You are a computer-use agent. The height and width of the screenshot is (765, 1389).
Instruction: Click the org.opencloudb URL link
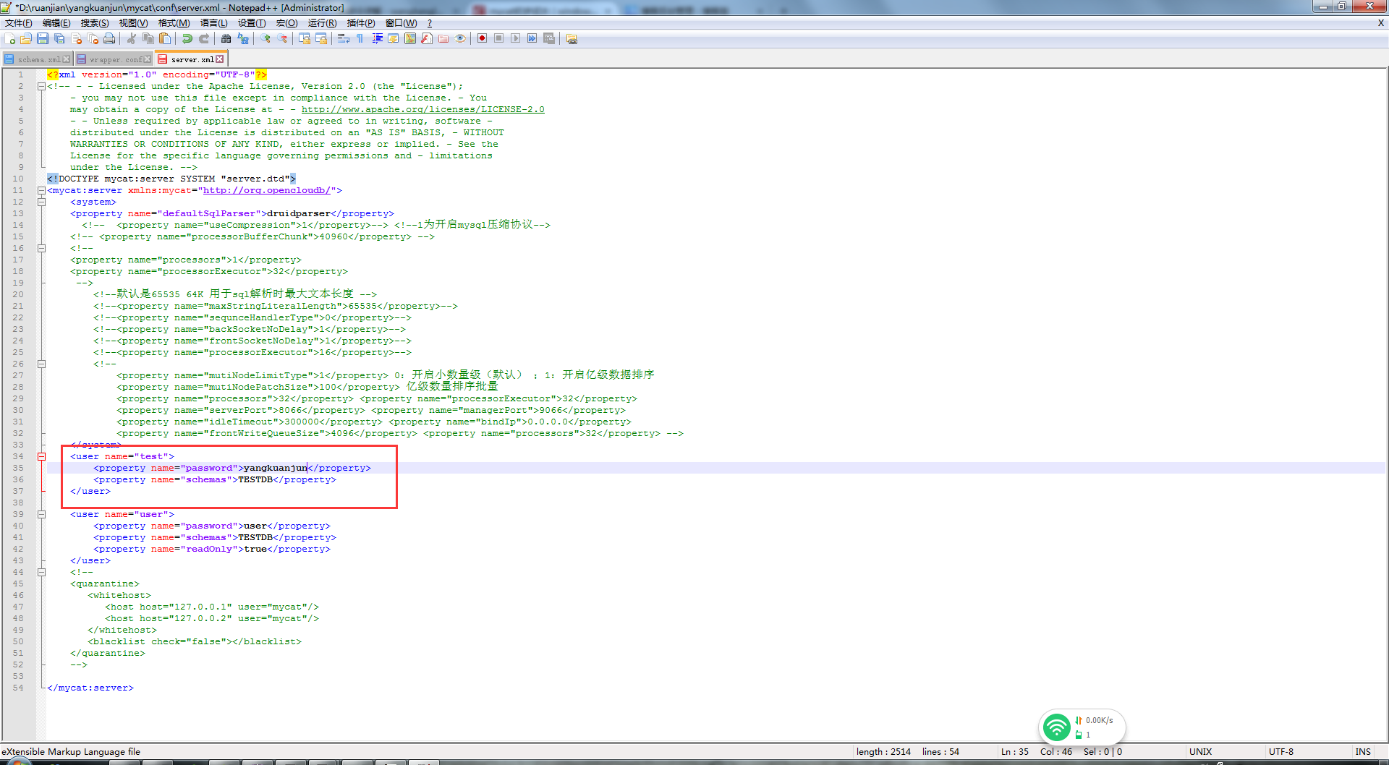tap(267, 190)
